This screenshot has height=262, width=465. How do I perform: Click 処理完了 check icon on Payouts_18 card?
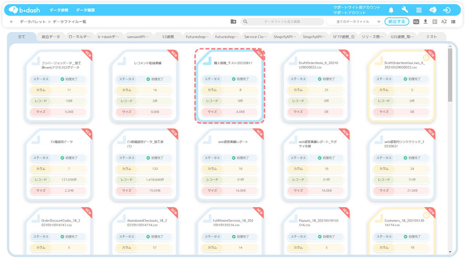tap(319, 237)
